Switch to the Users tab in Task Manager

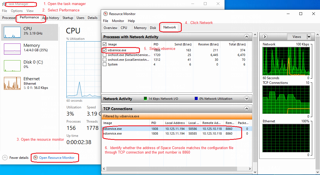tap(80, 18)
